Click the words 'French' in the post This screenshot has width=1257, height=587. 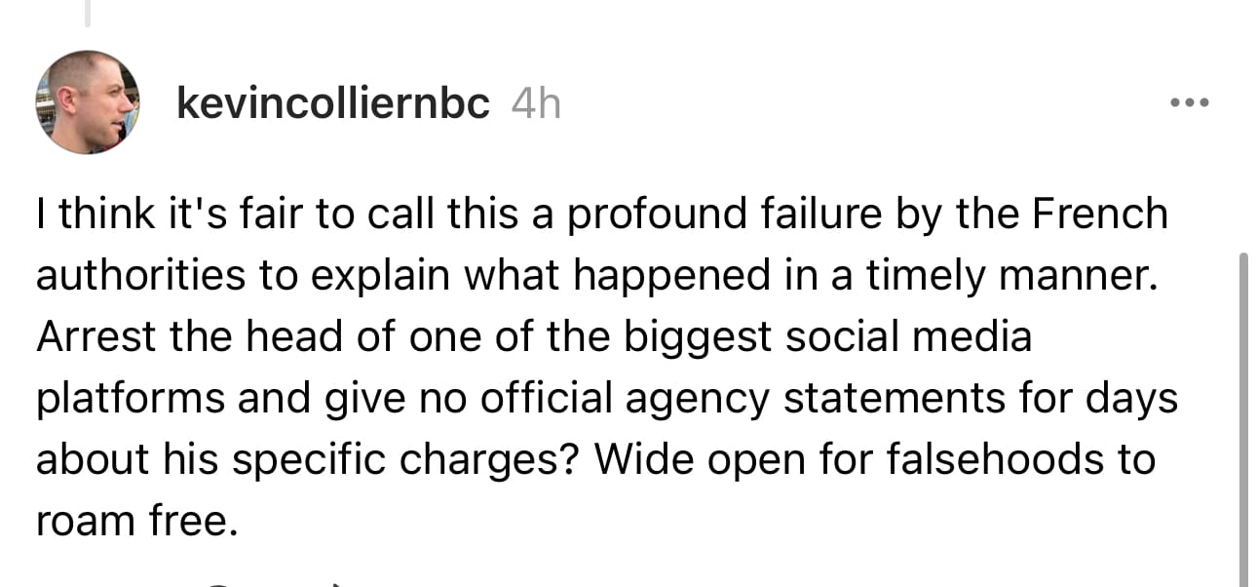click(x=1110, y=214)
